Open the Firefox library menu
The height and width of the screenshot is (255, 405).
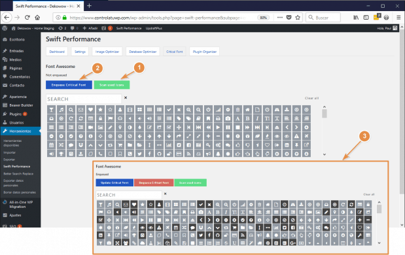[356, 18]
